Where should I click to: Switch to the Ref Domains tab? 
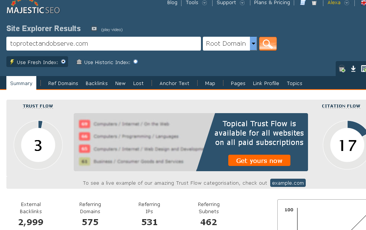pos(63,84)
